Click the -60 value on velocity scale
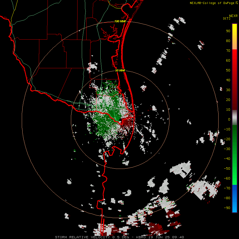239x239 pixels. (227, 178)
